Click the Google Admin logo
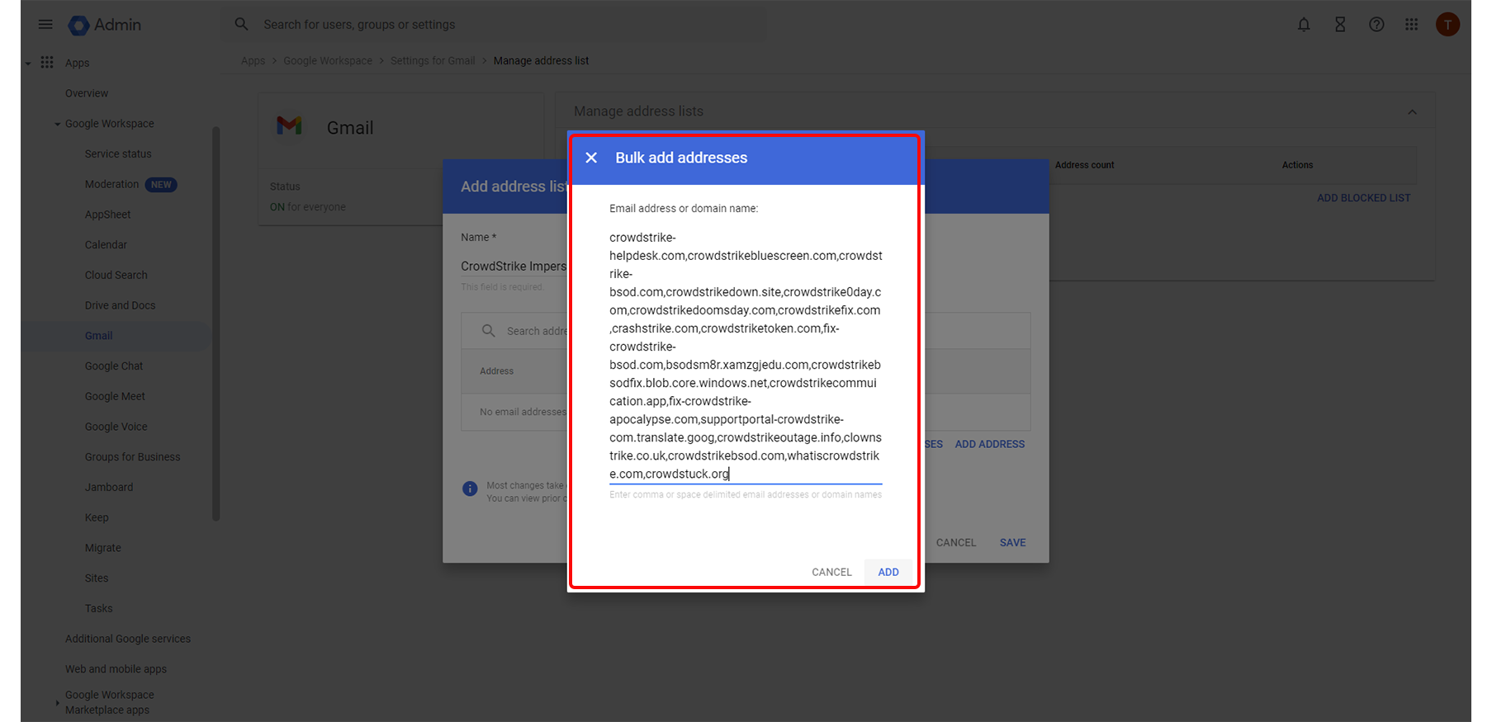Image resolution: width=1492 pixels, height=722 pixels. pos(79,26)
